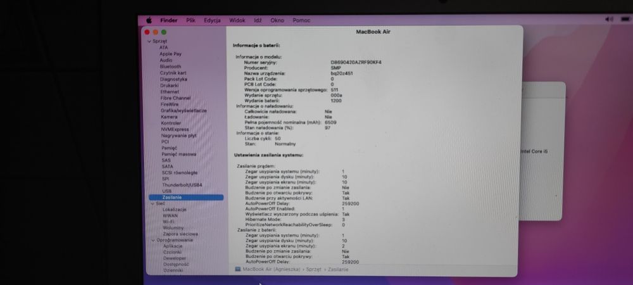Collapse the Oprogramowanie section
633x285 pixels.
[x=153, y=240]
